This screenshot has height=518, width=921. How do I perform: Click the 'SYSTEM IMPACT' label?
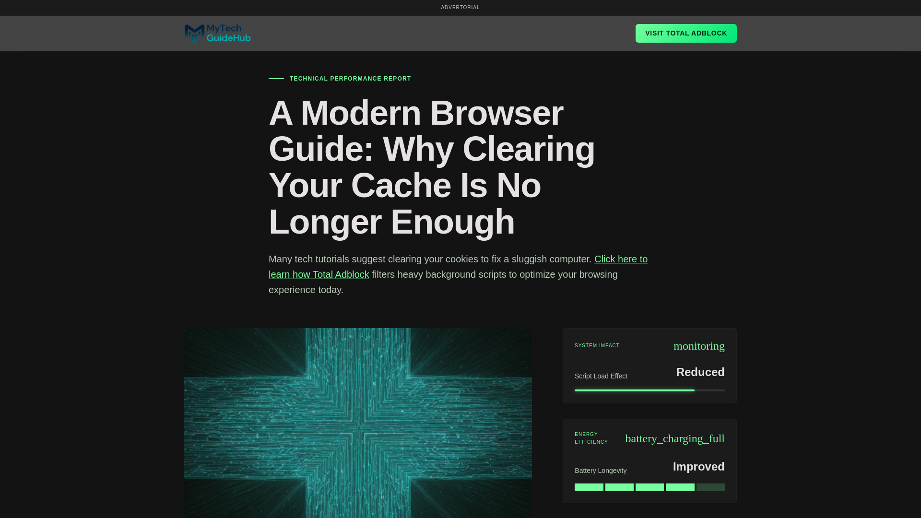click(x=597, y=346)
